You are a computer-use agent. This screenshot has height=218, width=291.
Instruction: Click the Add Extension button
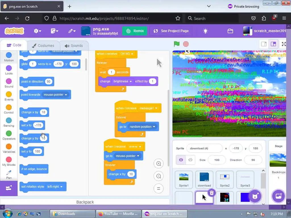click(9, 188)
